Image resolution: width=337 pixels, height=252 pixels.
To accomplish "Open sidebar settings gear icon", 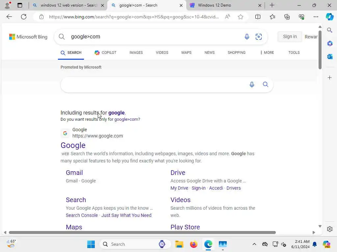I will click(330, 229).
